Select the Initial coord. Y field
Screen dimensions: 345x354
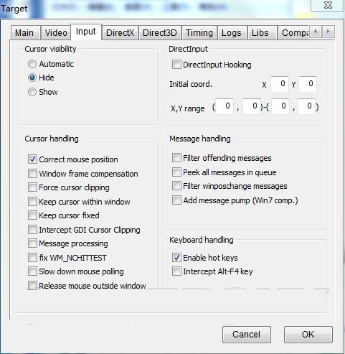pyautogui.click(x=308, y=84)
